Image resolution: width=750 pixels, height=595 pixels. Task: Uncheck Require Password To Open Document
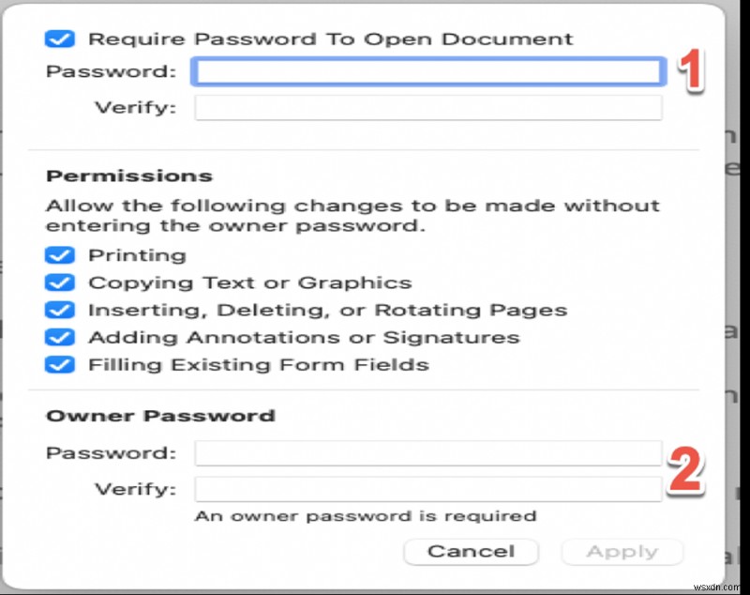(59, 38)
